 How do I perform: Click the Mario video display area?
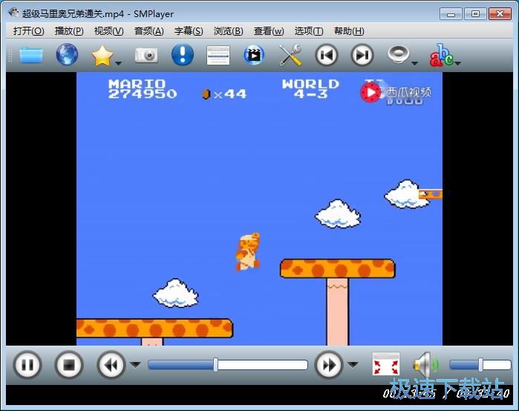(260, 209)
